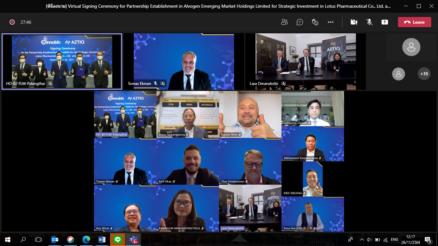Select PANNALIN MAHAWONGTIKUL's video tile
The height and width of the screenshot is (246, 438).
point(188,208)
